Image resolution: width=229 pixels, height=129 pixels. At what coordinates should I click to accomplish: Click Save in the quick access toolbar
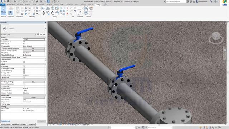pos(8,1)
